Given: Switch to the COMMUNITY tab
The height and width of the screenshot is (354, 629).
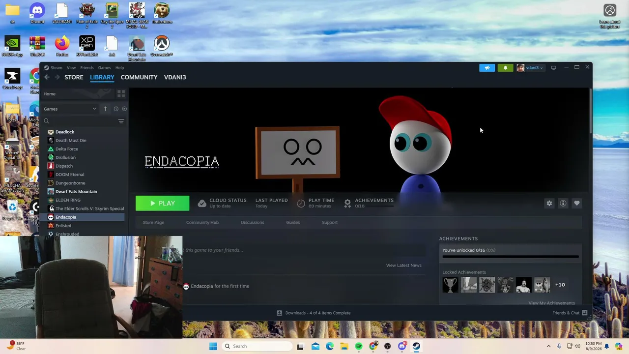Looking at the screenshot, I should tap(139, 77).
